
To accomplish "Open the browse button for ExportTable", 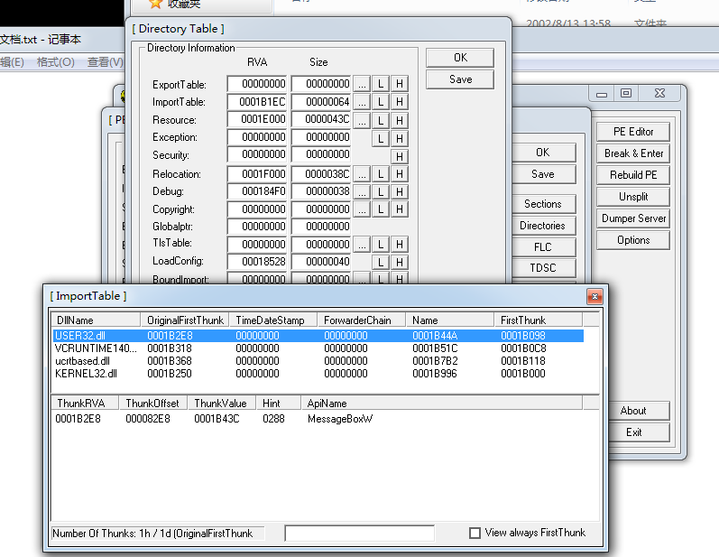I will tap(362, 84).
